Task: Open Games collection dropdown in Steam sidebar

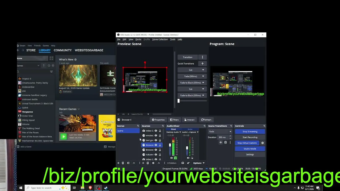Action: 38,66
